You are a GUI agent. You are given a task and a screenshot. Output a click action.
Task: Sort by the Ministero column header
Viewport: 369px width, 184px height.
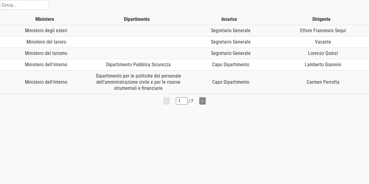45,19
